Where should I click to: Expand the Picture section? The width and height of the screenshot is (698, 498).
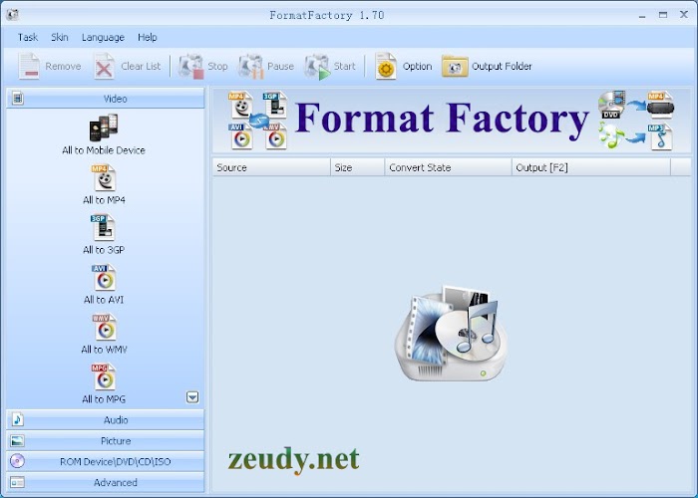coord(106,440)
